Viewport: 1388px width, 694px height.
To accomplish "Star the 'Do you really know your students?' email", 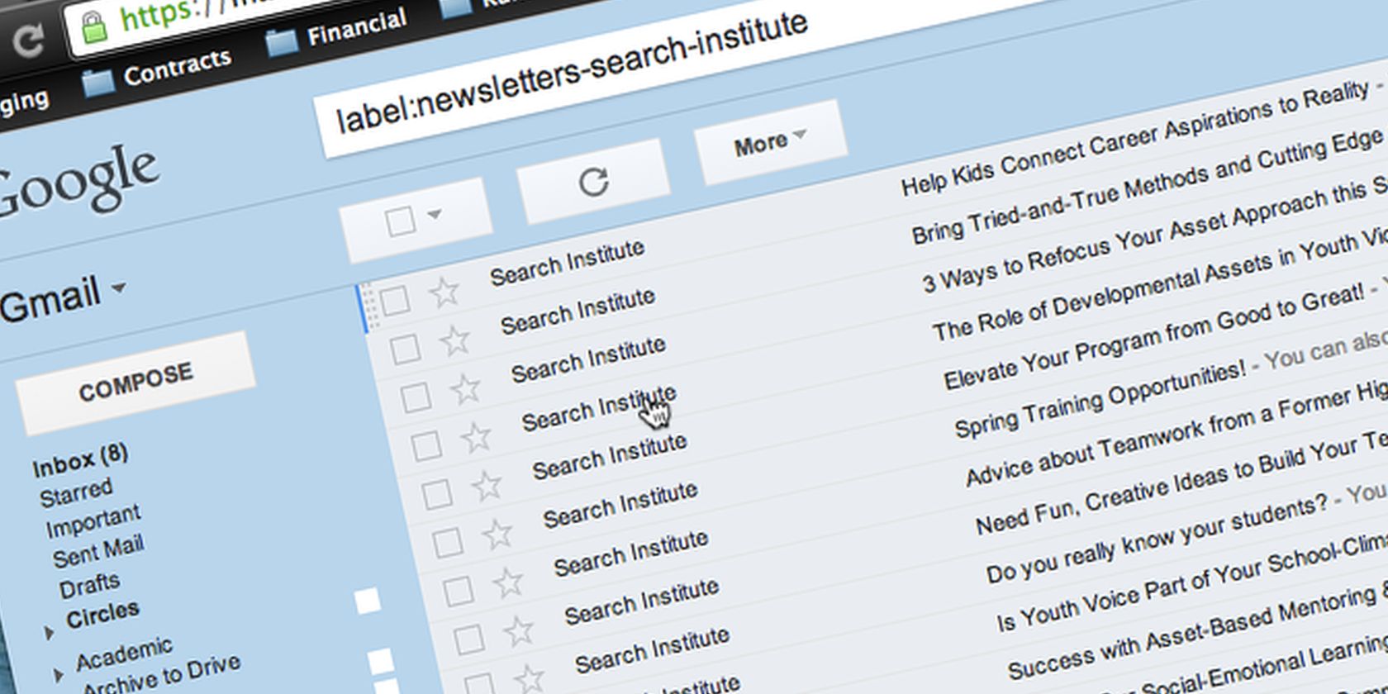I will [x=530, y=679].
